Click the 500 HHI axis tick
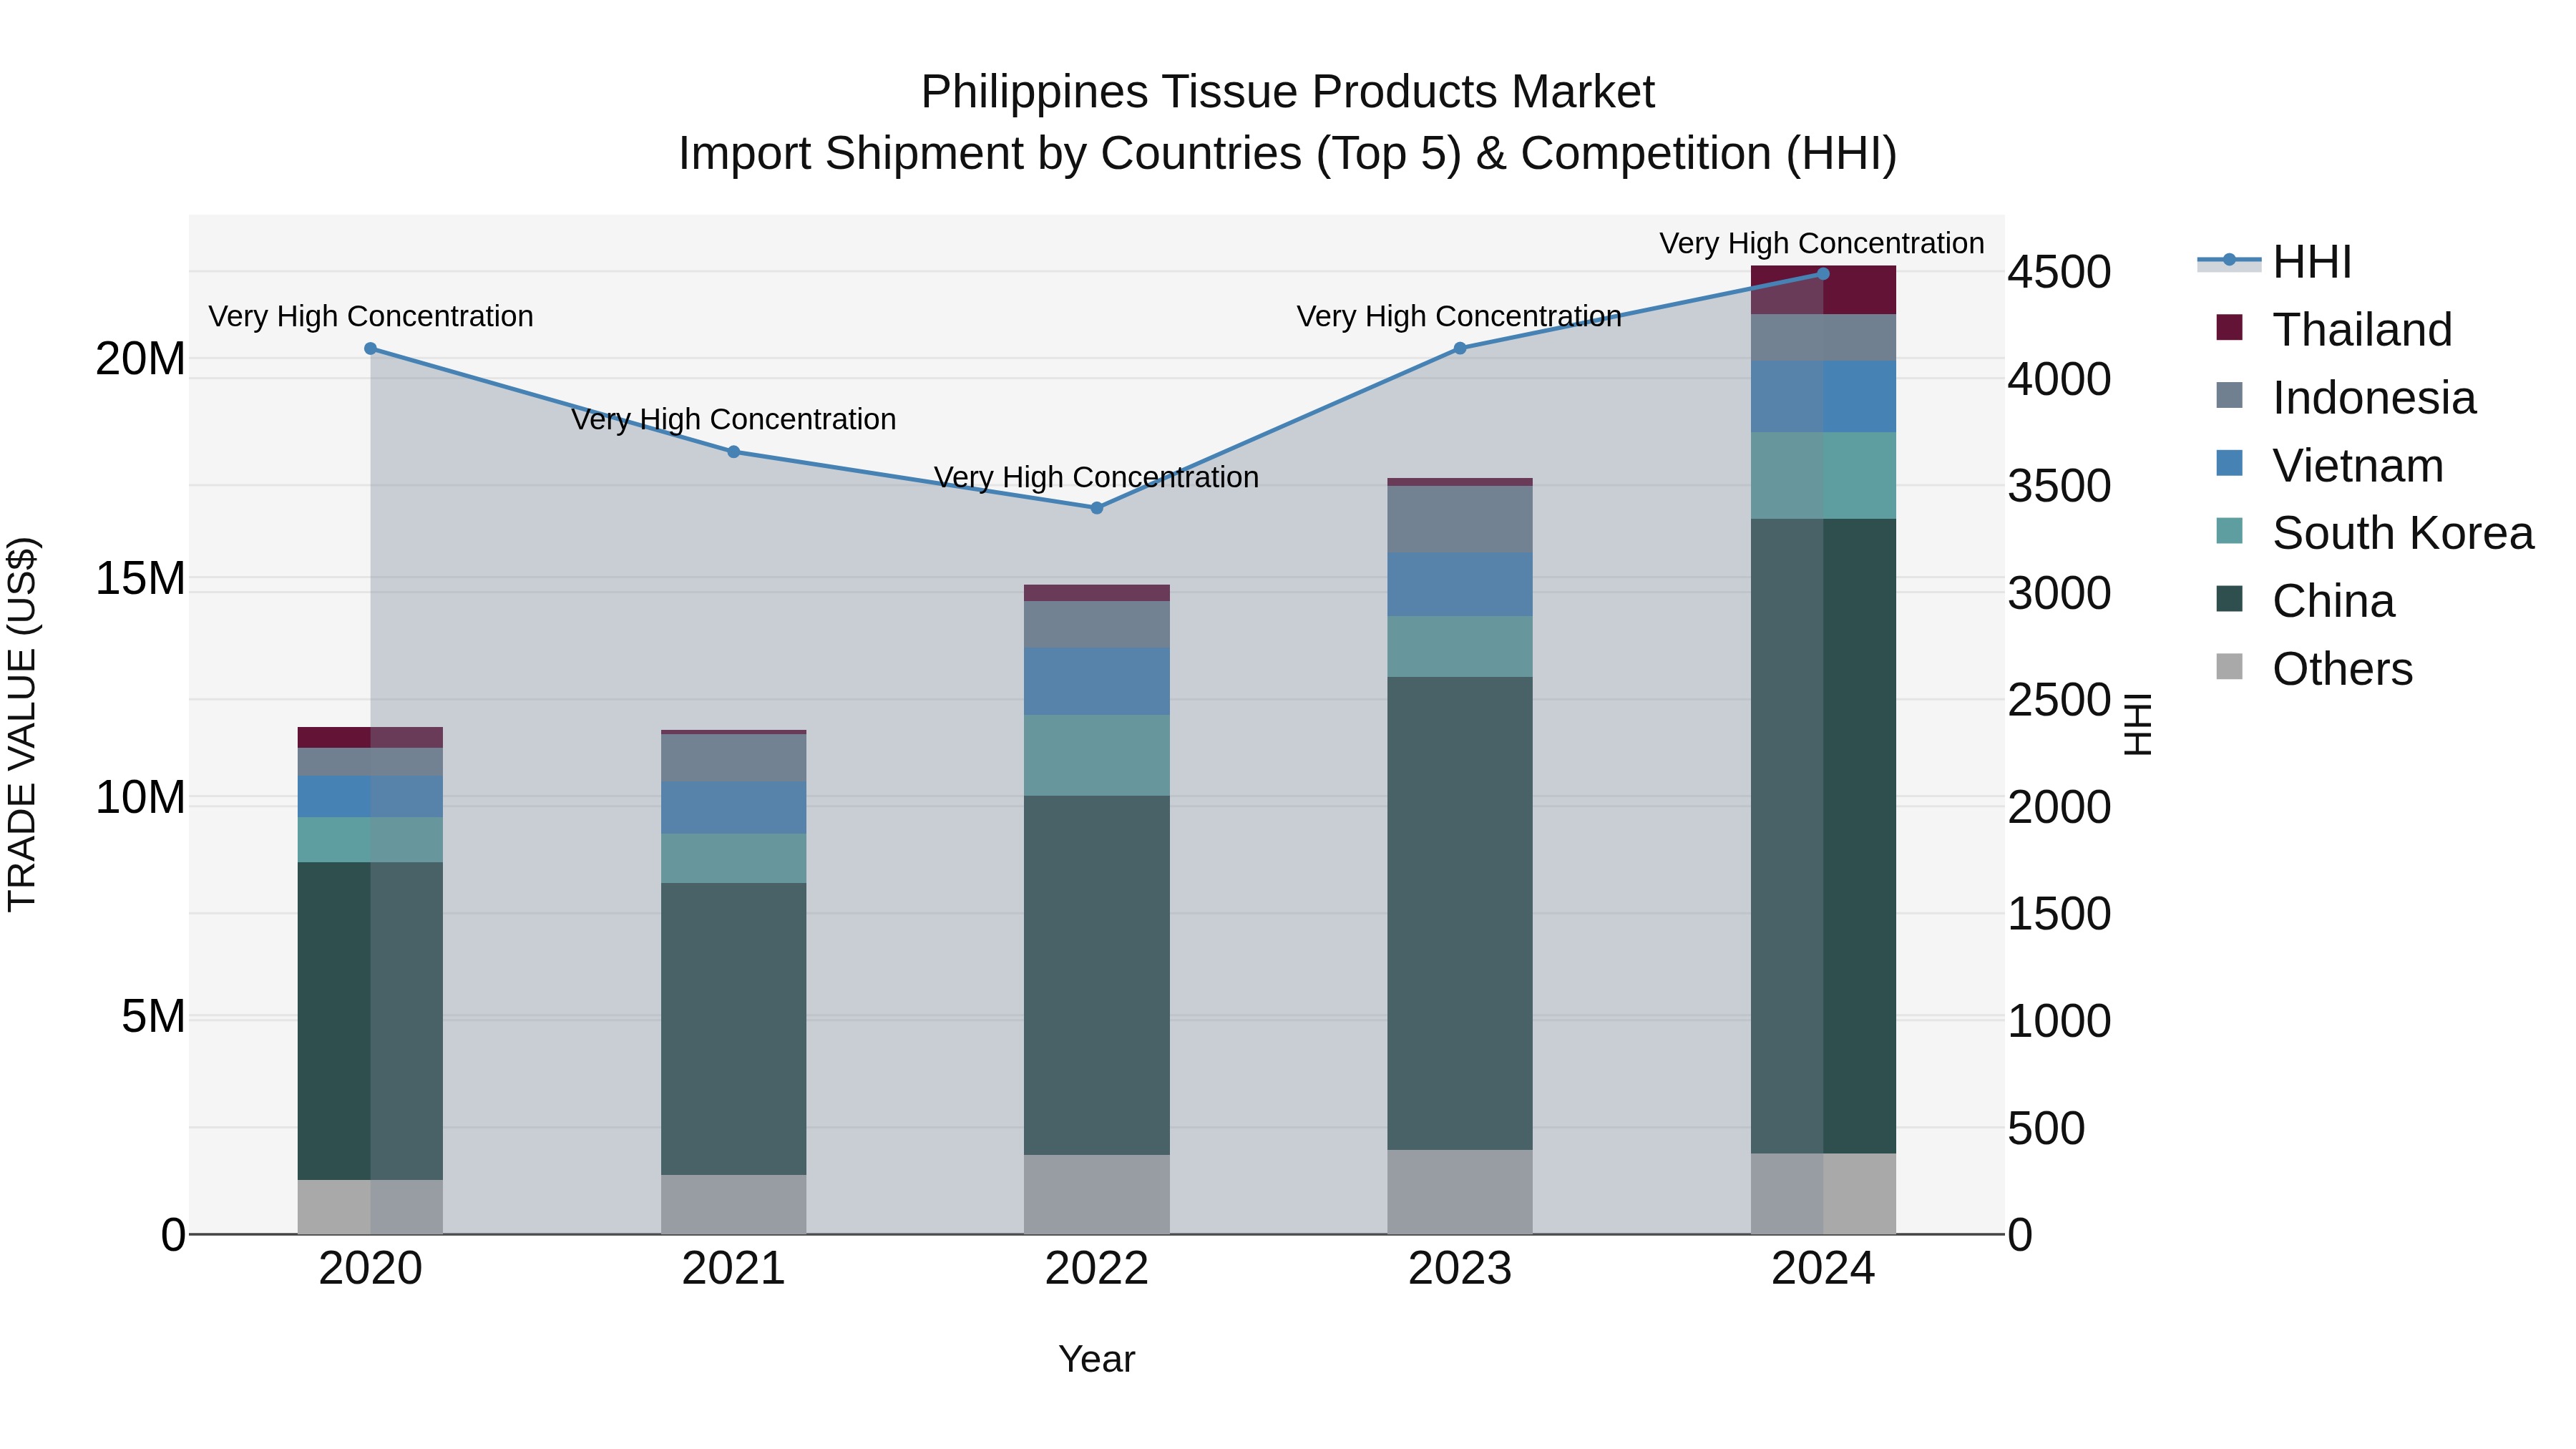 point(2046,1128)
